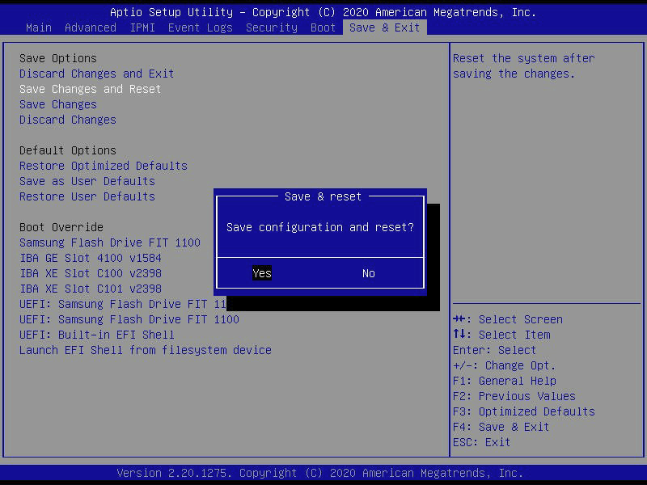Click the Version 2.20.1275 footer text

(x=319, y=473)
